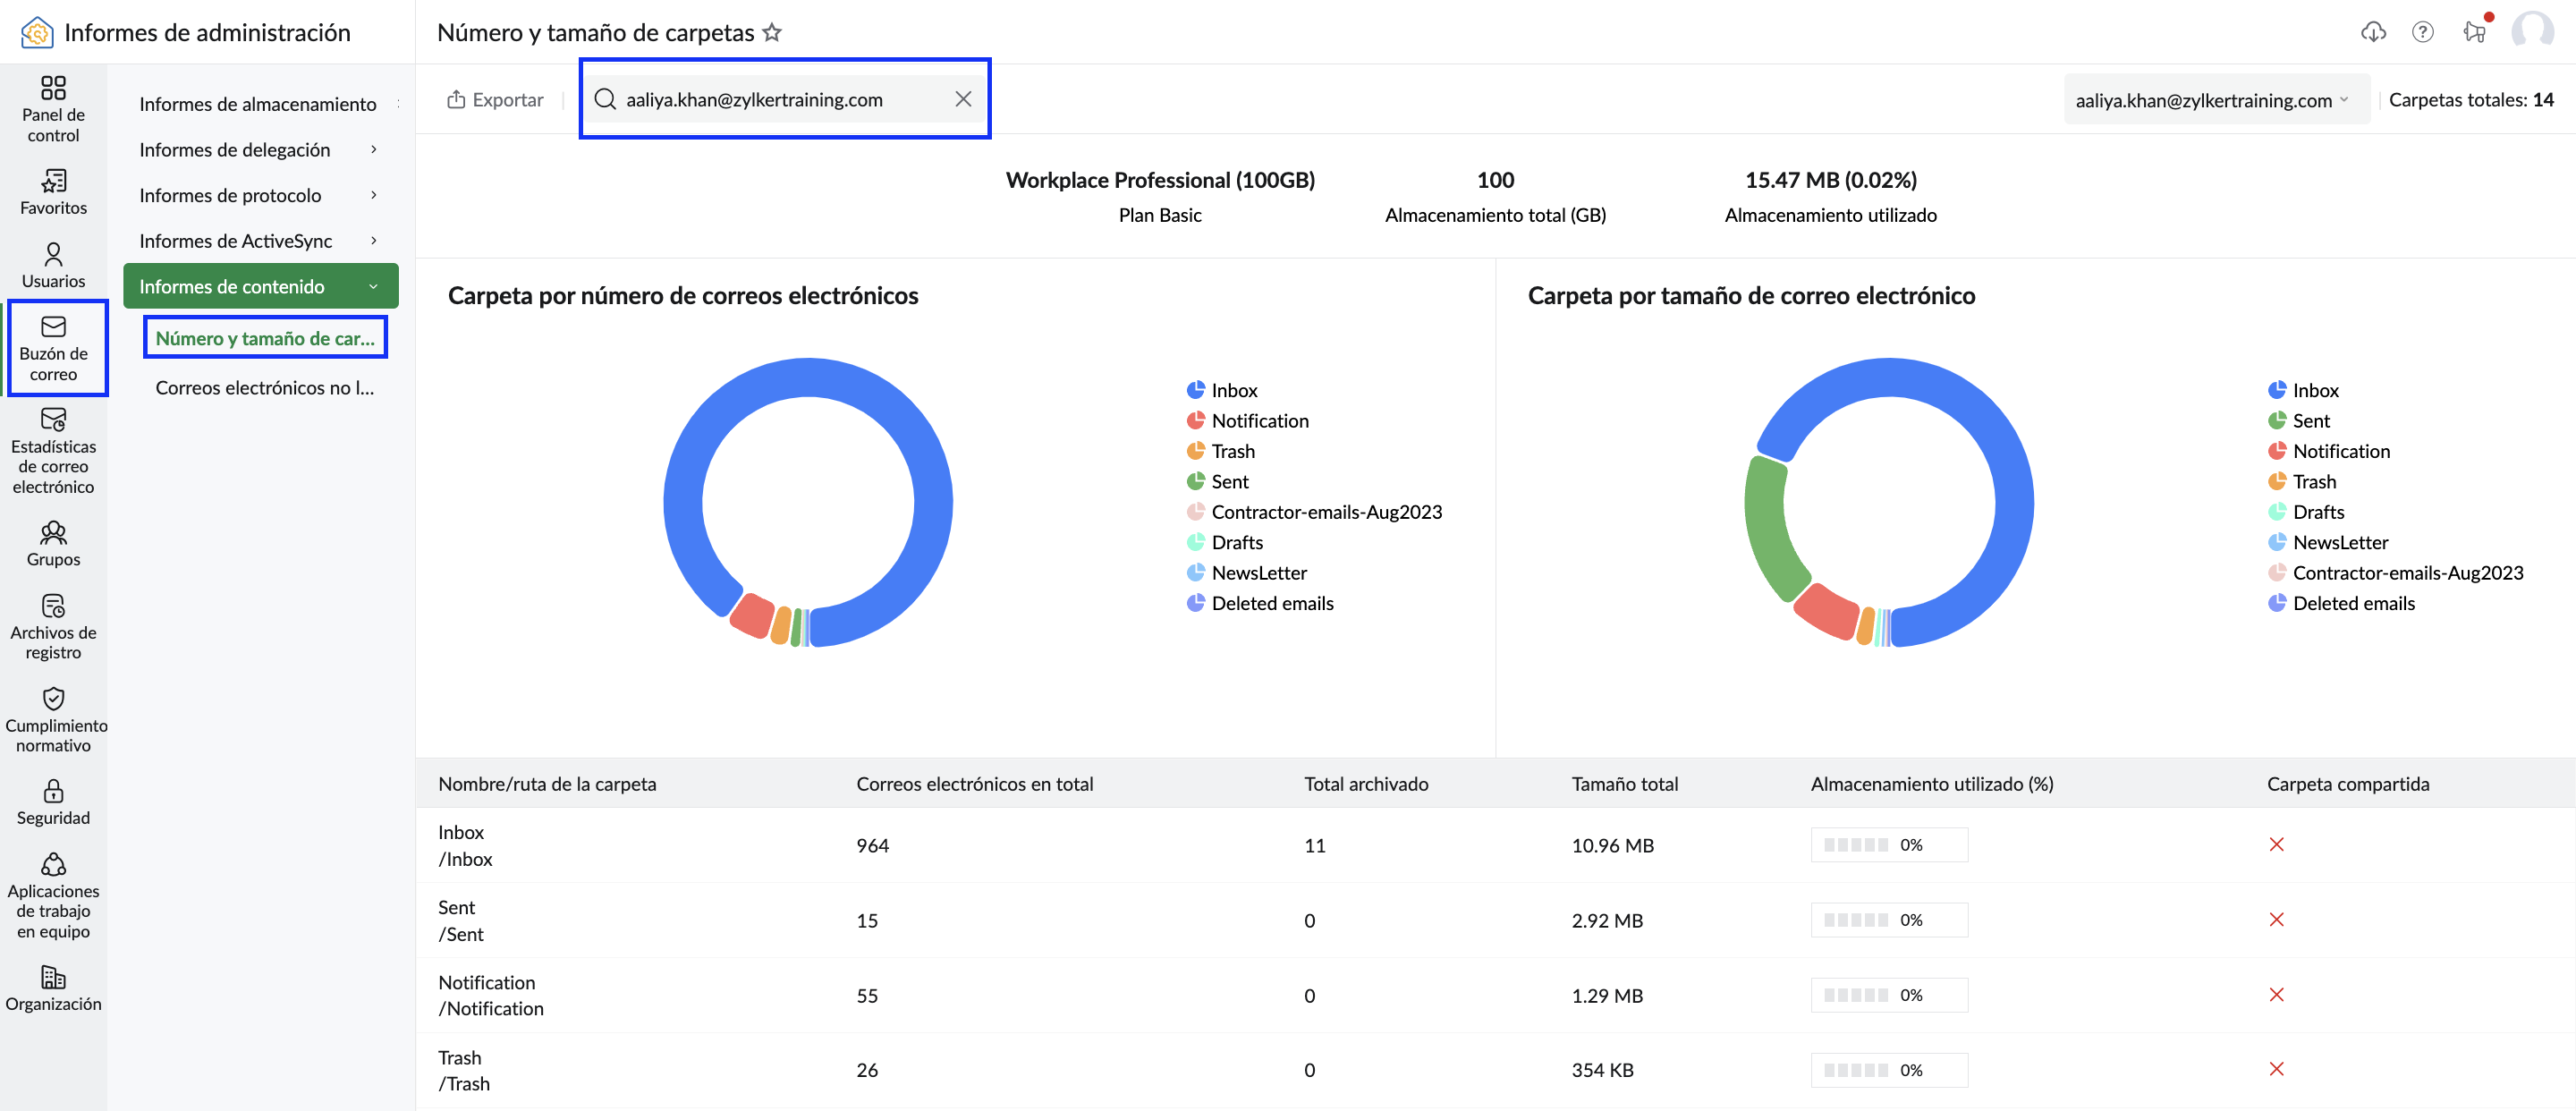
Task: Open the Grupos section
Action: (x=53, y=544)
